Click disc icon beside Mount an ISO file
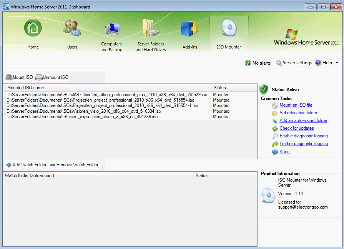344x249 pixels. pos(275,105)
